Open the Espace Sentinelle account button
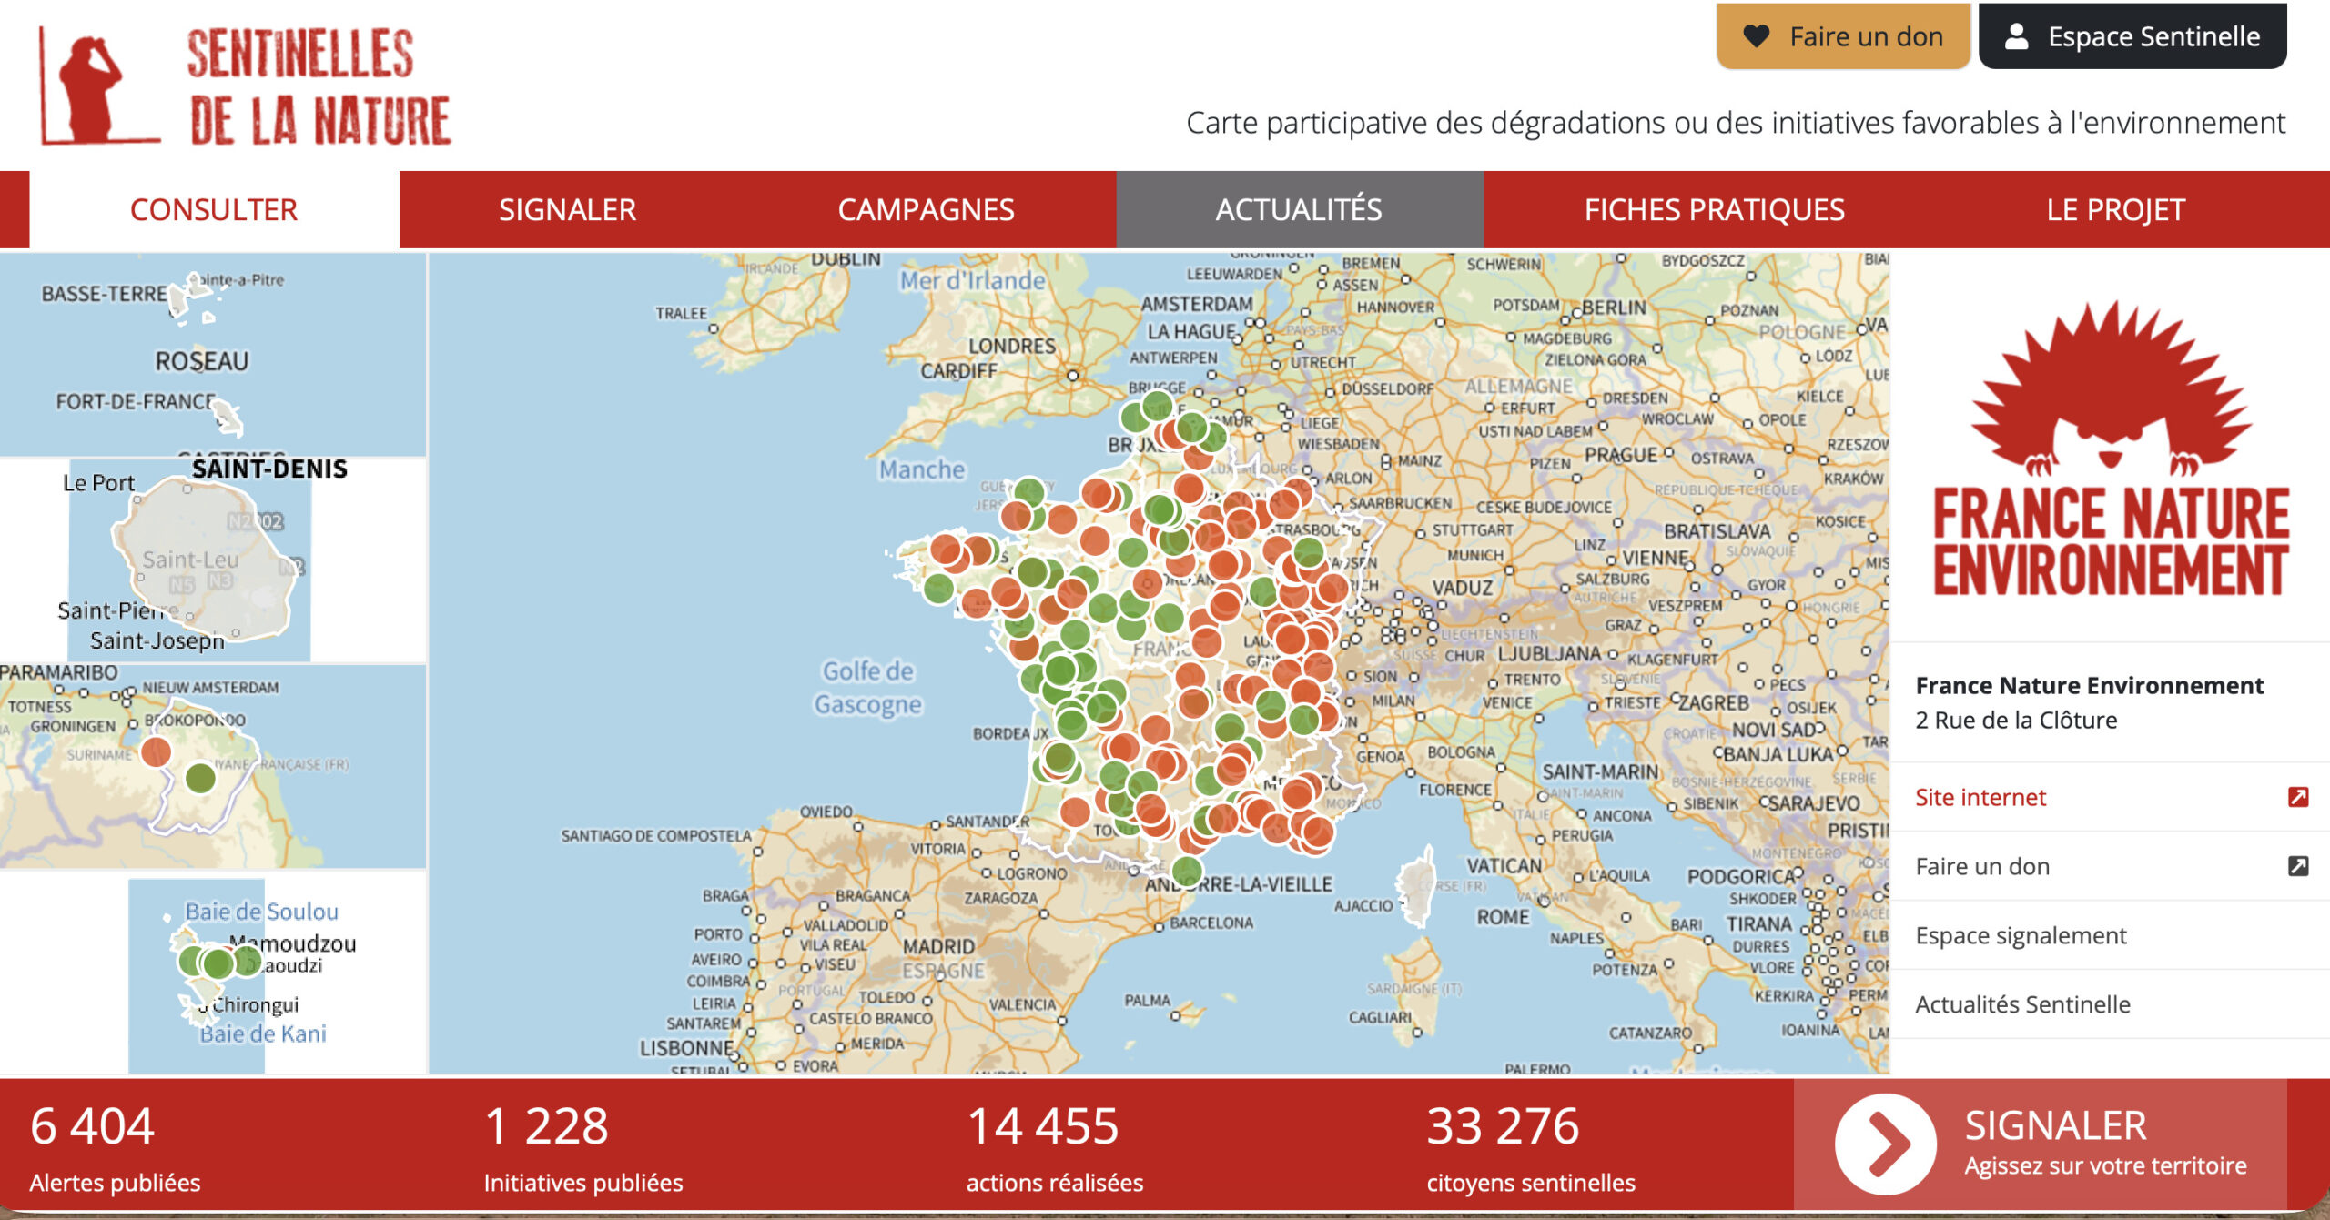Image resolution: width=2330 pixels, height=1220 pixels. 2132,36
